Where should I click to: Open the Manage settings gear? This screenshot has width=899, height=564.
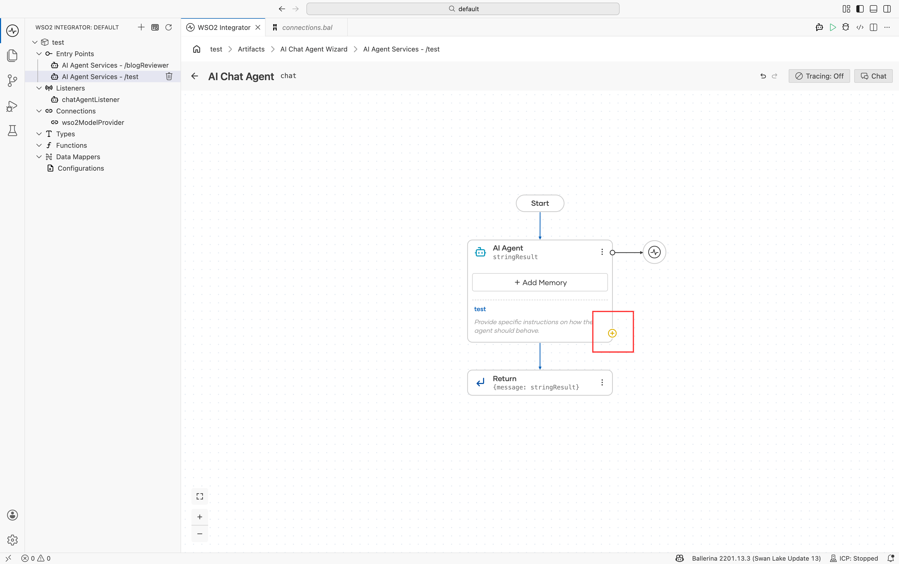pyautogui.click(x=12, y=540)
